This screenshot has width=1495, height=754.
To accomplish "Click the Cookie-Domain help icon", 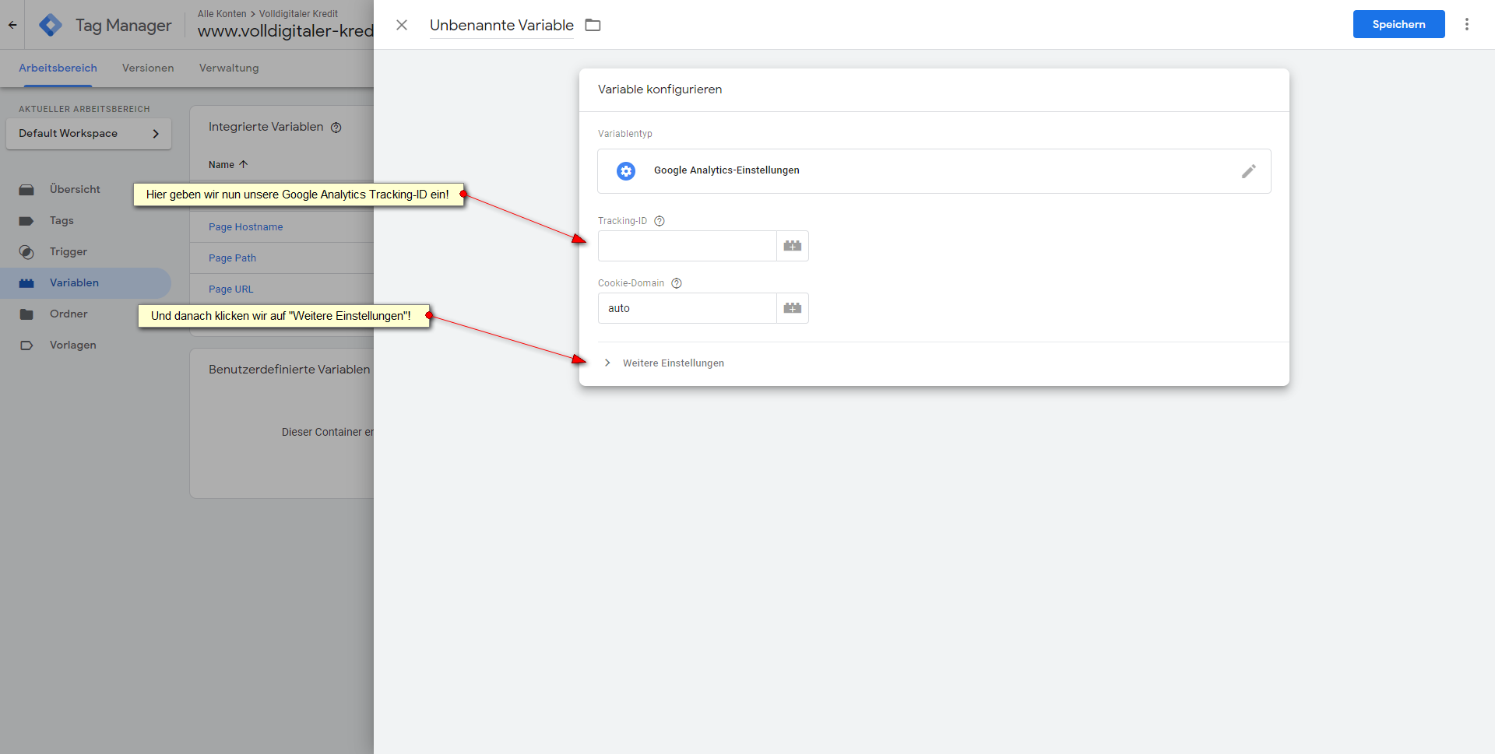I will coord(677,283).
